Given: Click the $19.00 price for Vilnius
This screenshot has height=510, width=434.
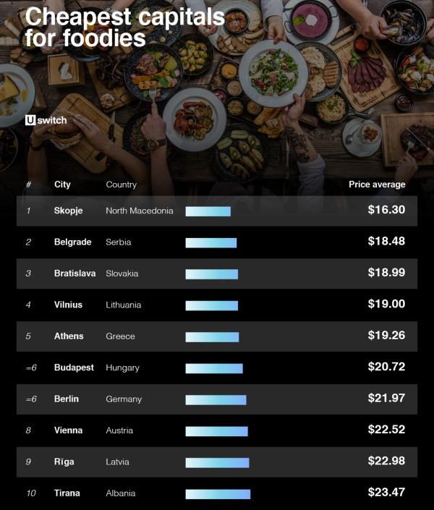Looking at the screenshot, I should coord(386,305).
